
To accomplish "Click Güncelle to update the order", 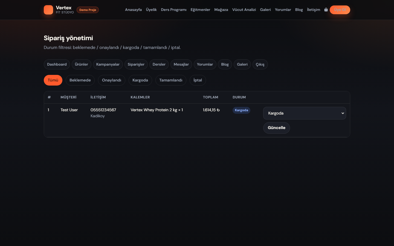I will tap(276, 128).
